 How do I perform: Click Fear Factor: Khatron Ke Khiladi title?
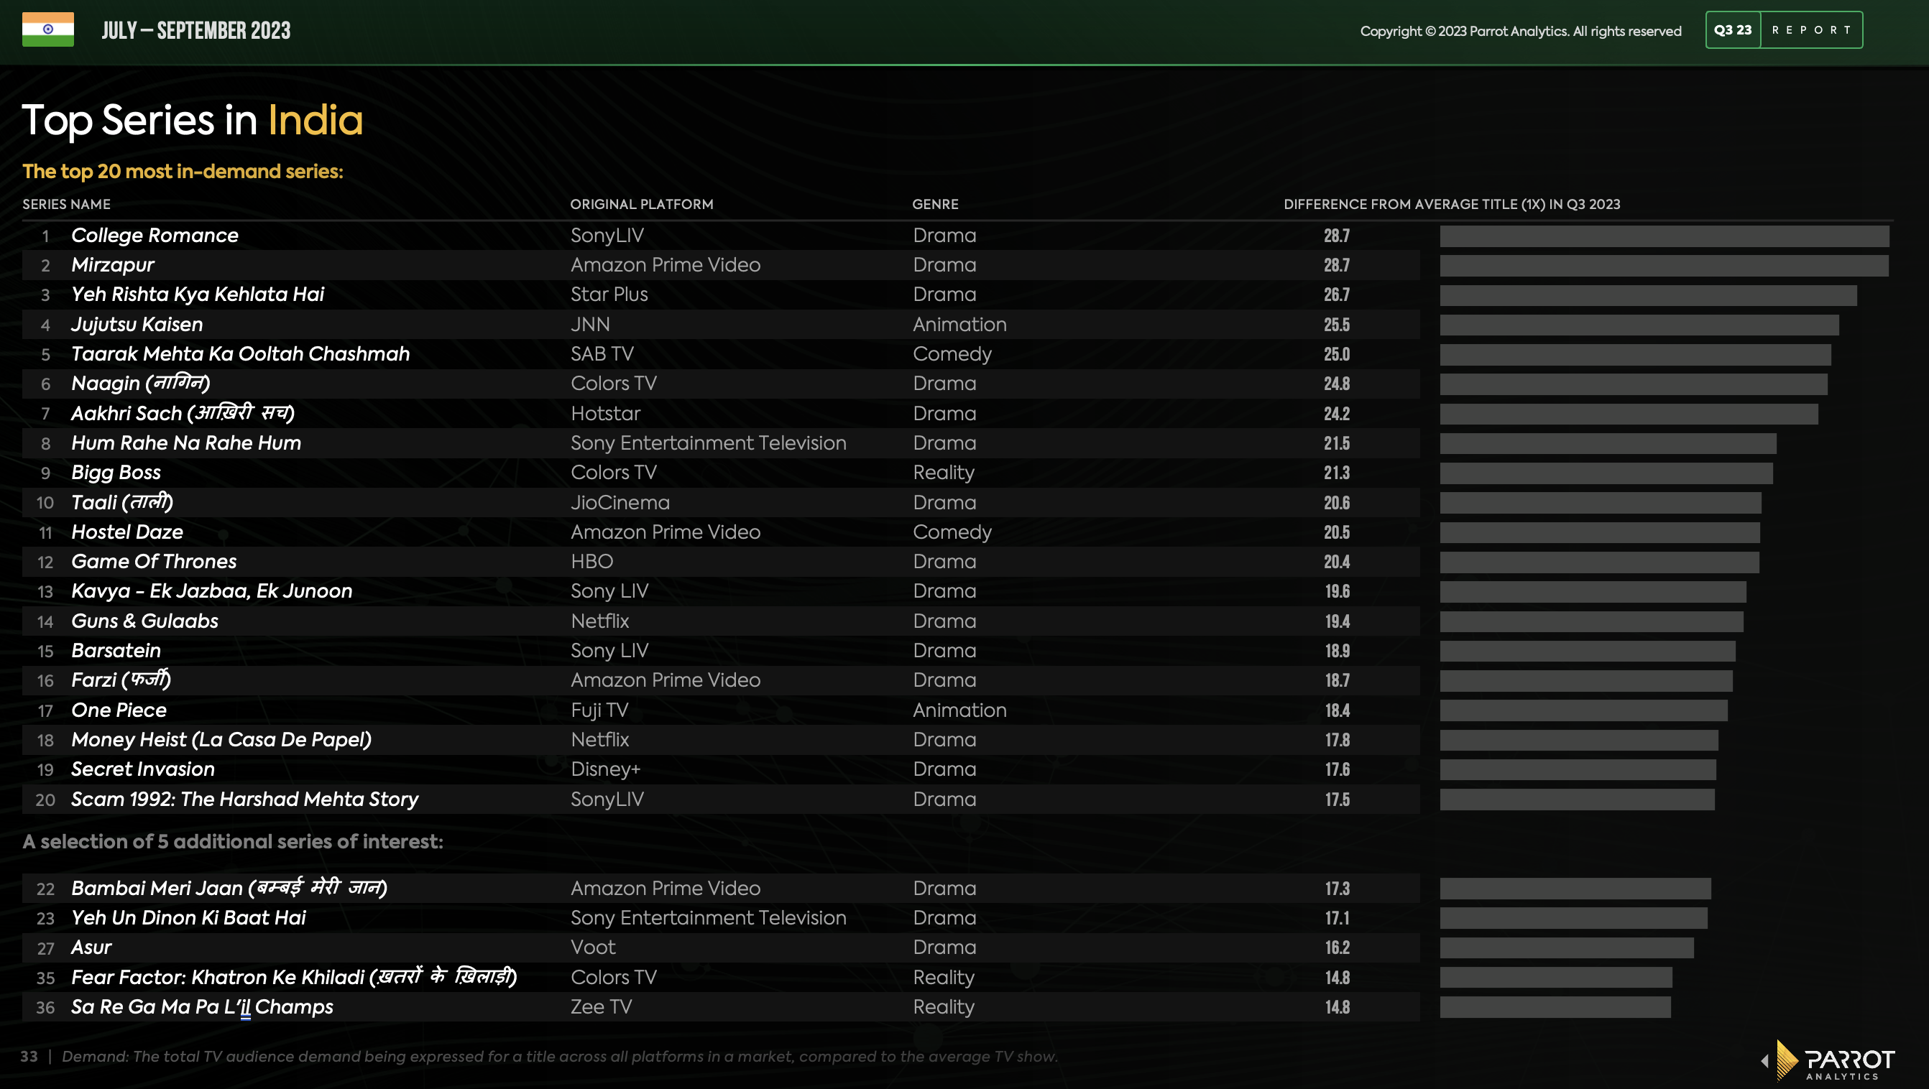point(293,977)
